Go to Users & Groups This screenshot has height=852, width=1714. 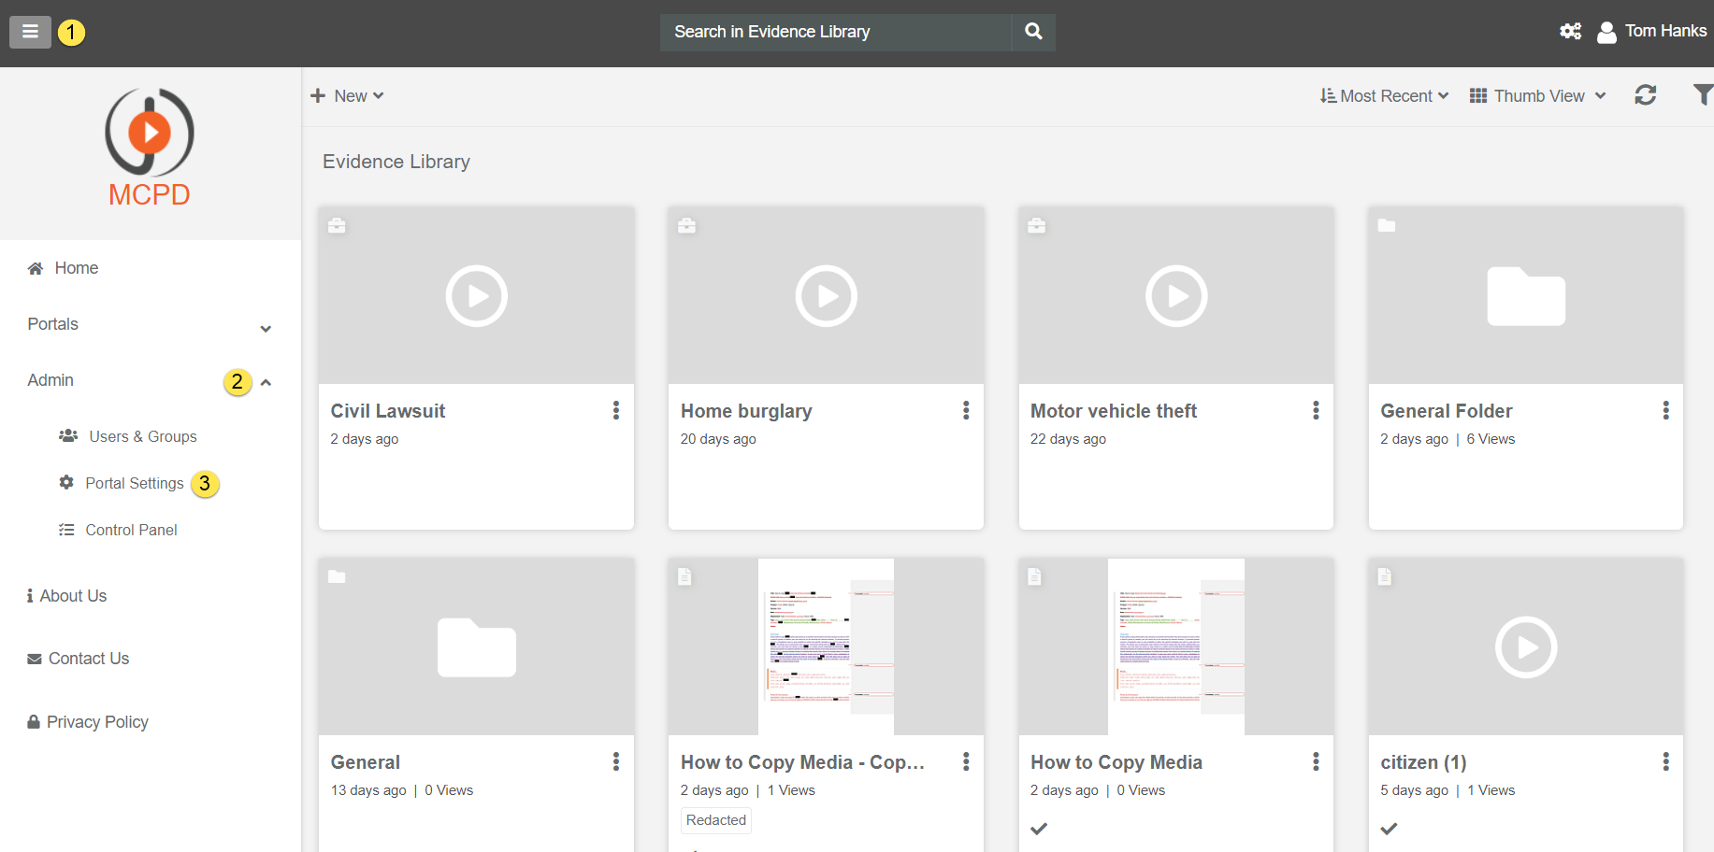pyautogui.click(x=142, y=436)
